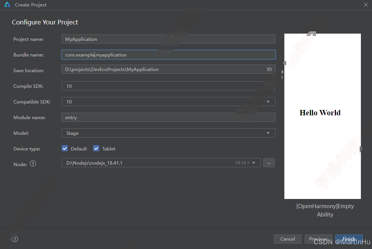This screenshot has height=249, width=372.
Task: Open the Compile SDK dropdown
Action: (169, 86)
